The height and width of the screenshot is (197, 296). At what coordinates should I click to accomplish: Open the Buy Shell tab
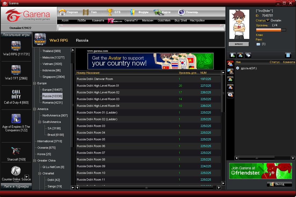click(181, 20)
